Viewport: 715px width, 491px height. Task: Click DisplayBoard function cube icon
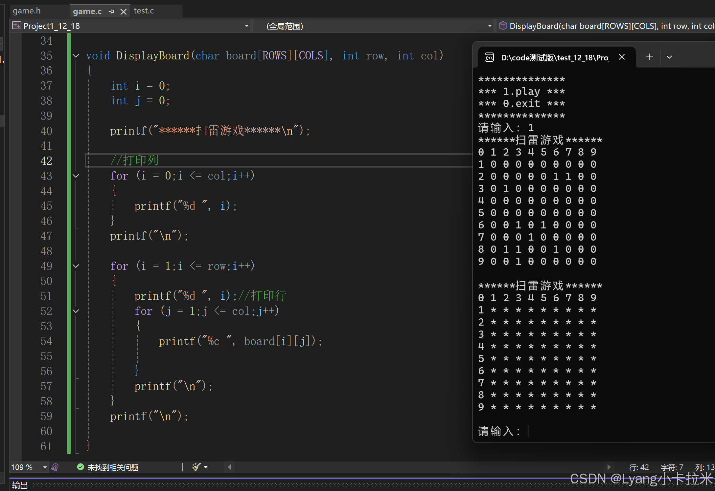coord(503,26)
